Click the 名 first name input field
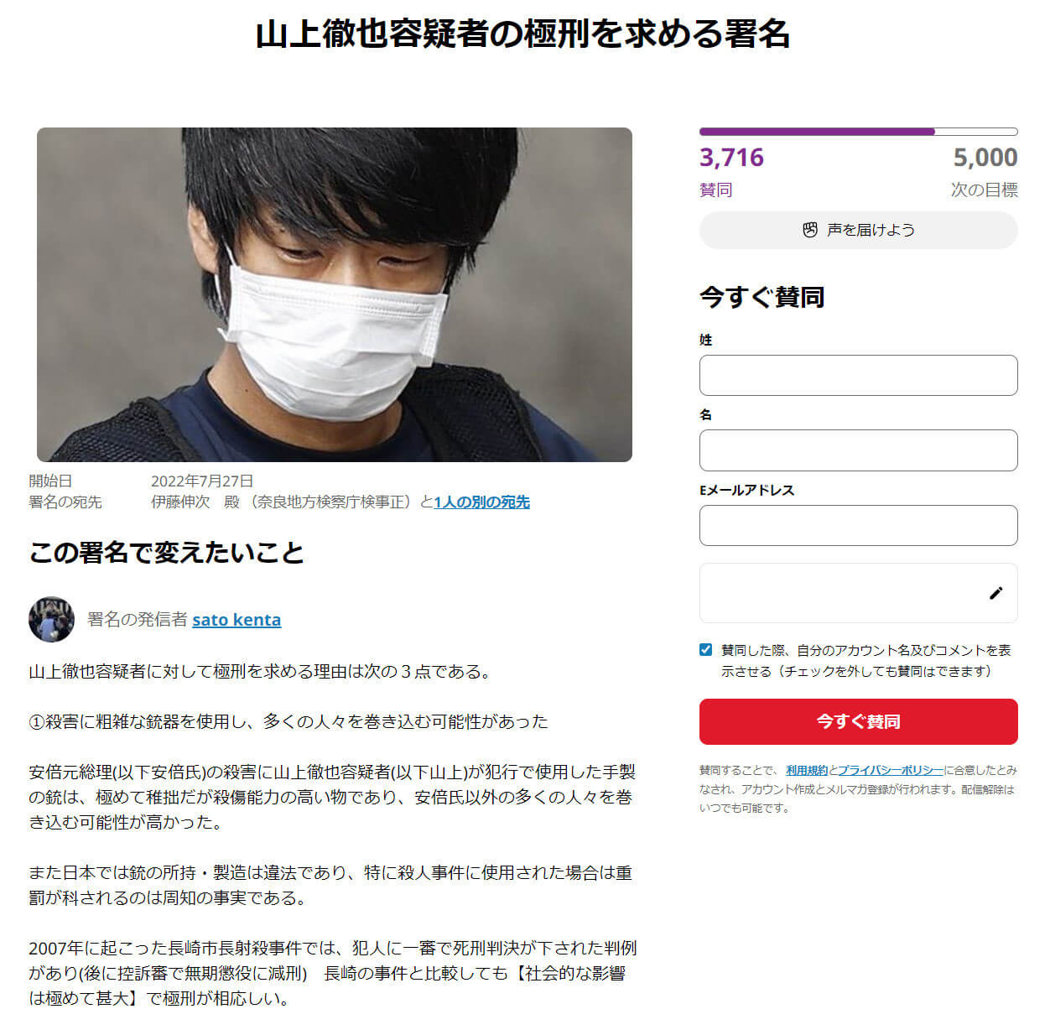The height and width of the screenshot is (1035, 1050). tap(858, 450)
